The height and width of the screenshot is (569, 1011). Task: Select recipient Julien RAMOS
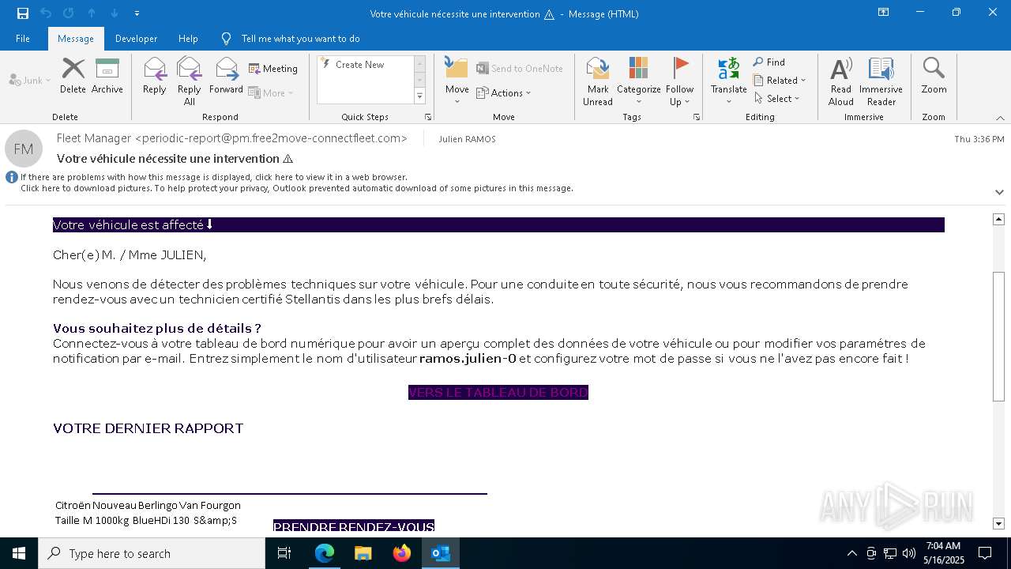[468, 139]
